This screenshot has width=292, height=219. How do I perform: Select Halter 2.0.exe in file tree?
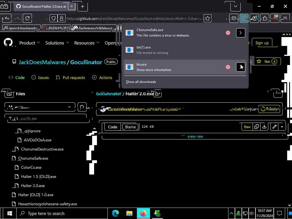click(x=30, y=186)
